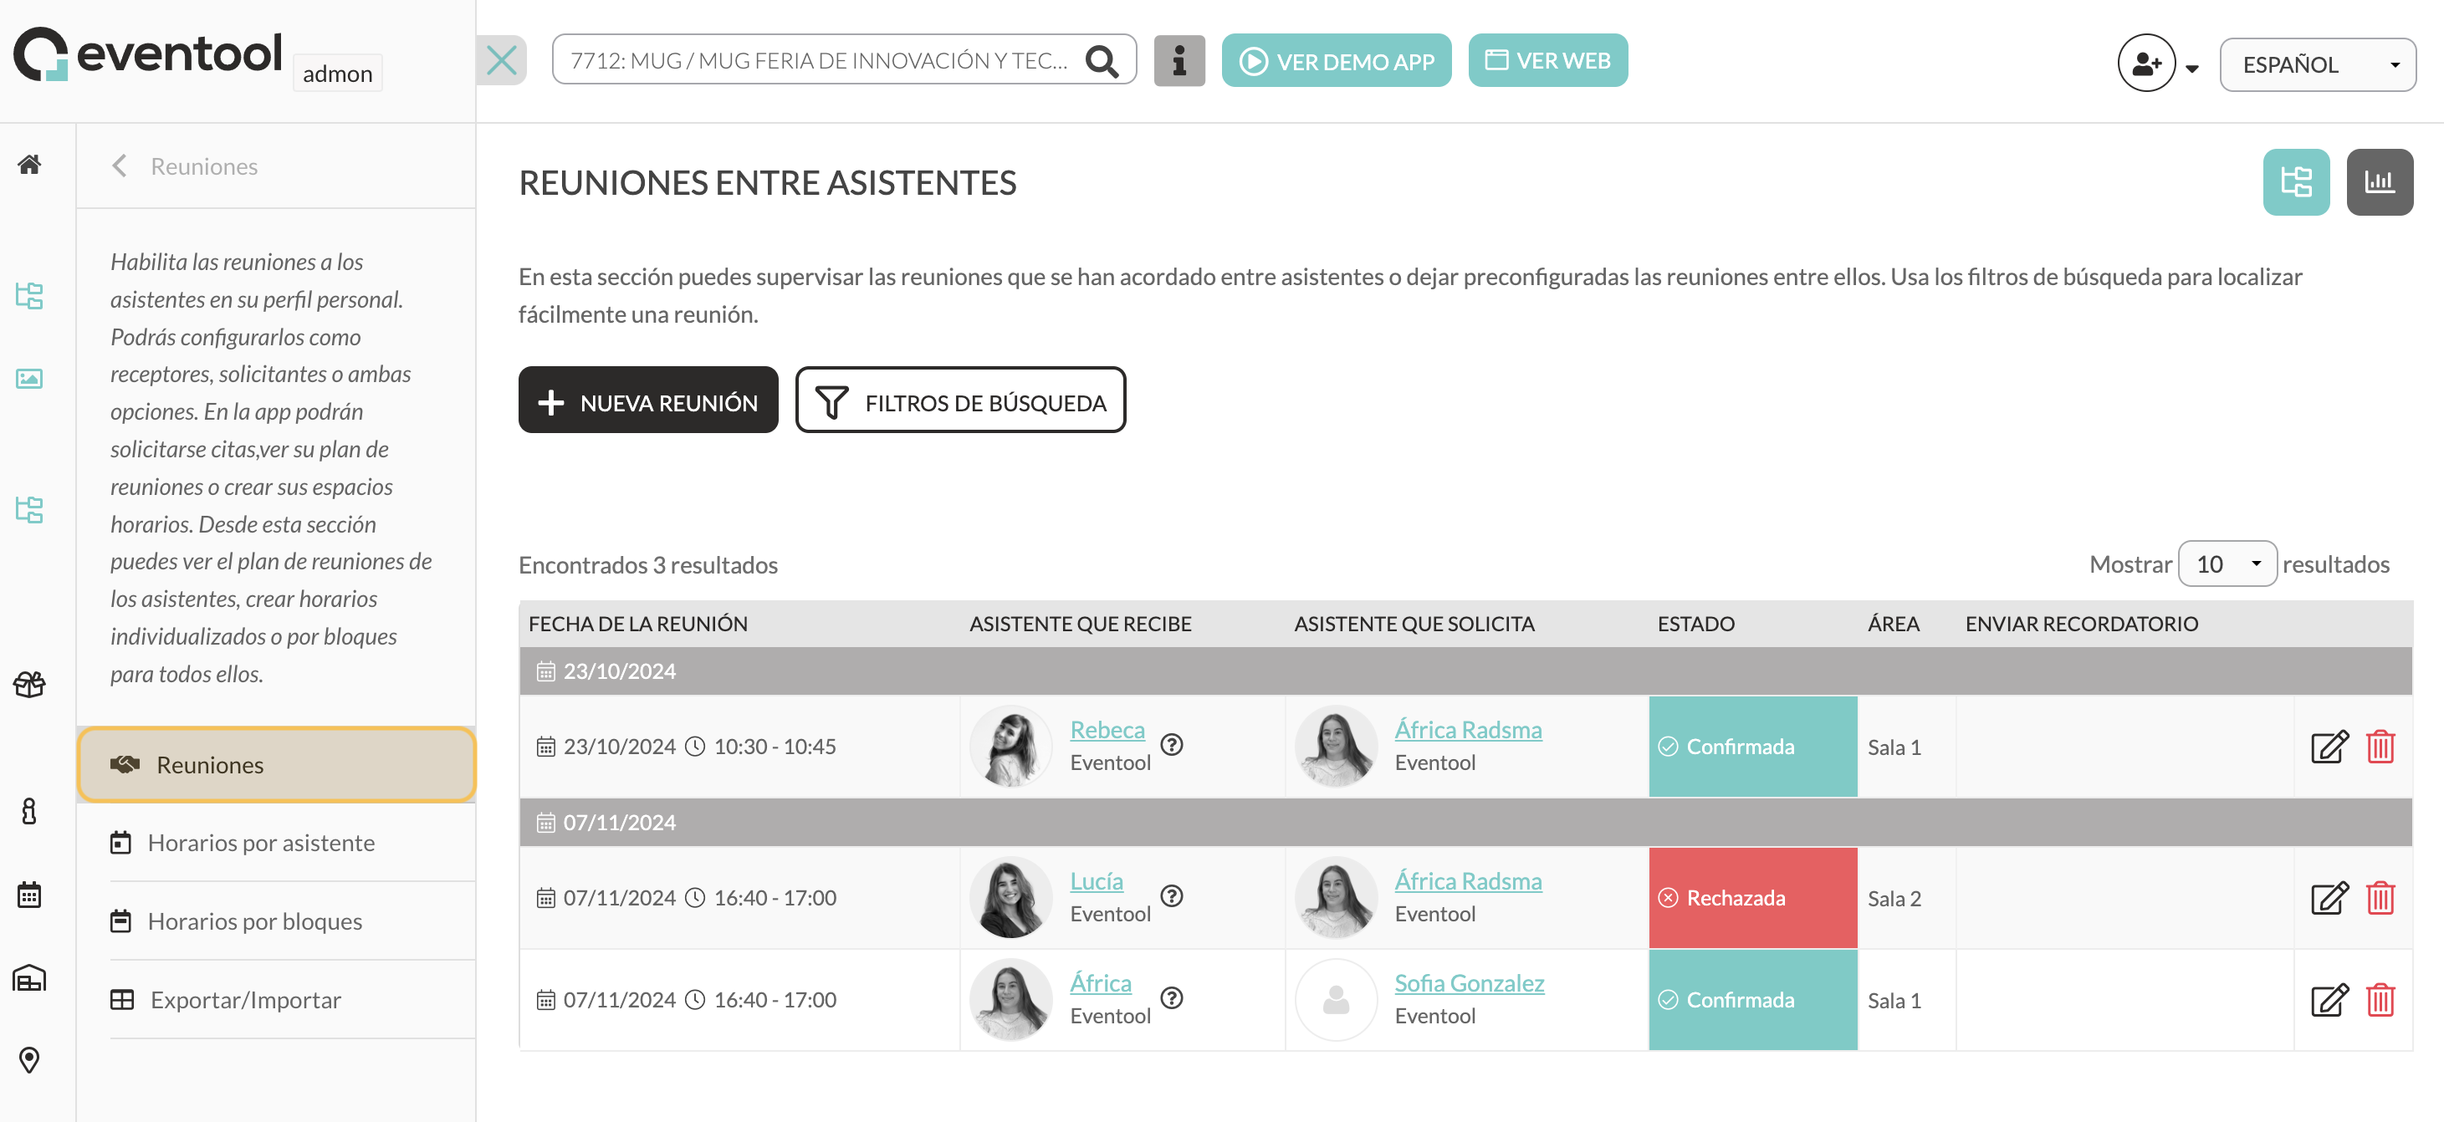Click the person figure sidebar icon
2444x1122 pixels.
coord(29,812)
